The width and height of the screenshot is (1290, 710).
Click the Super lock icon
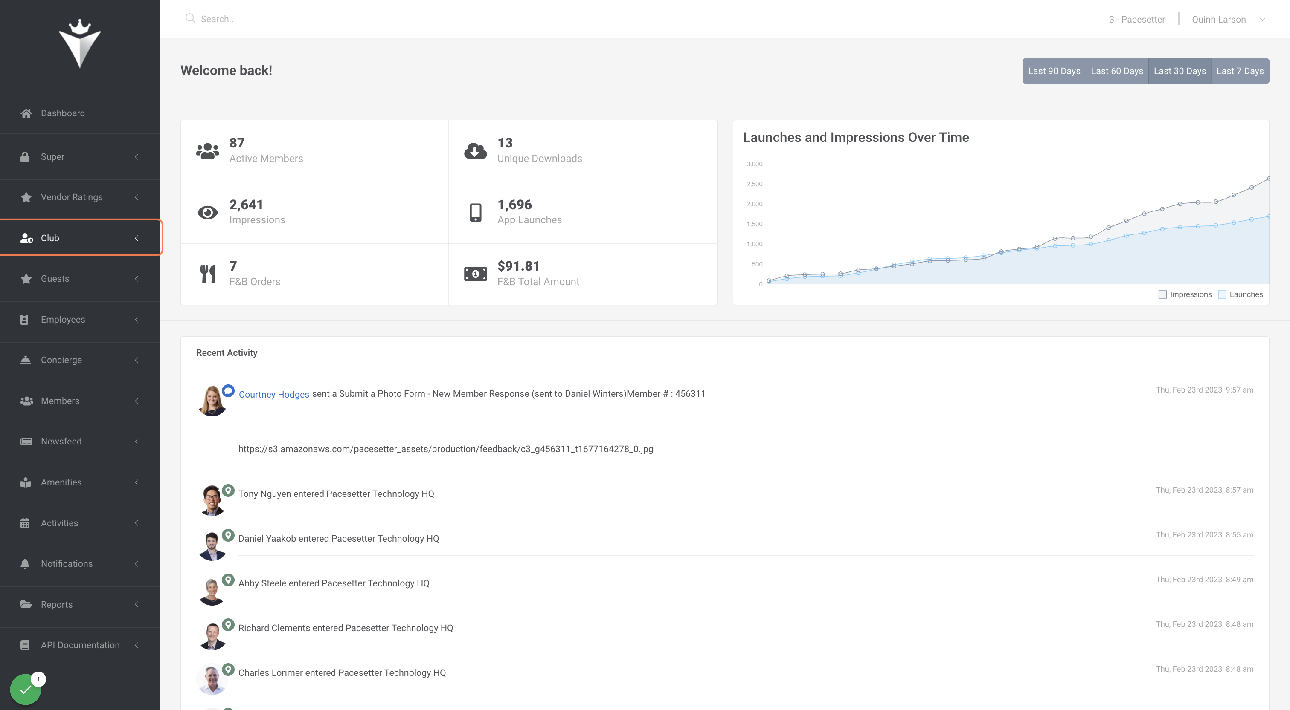coord(25,156)
